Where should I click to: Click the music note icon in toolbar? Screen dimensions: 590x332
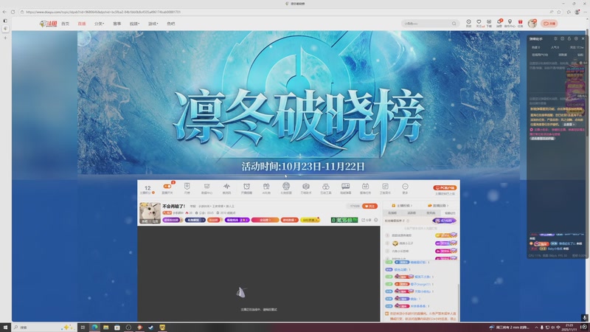[x=385, y=187]
